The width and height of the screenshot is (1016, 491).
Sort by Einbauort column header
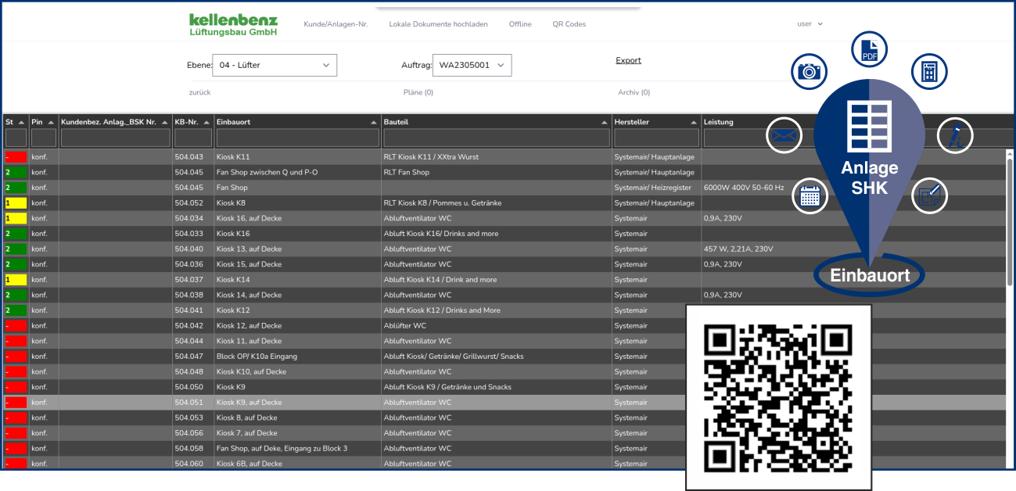click(x=297, y=122)
